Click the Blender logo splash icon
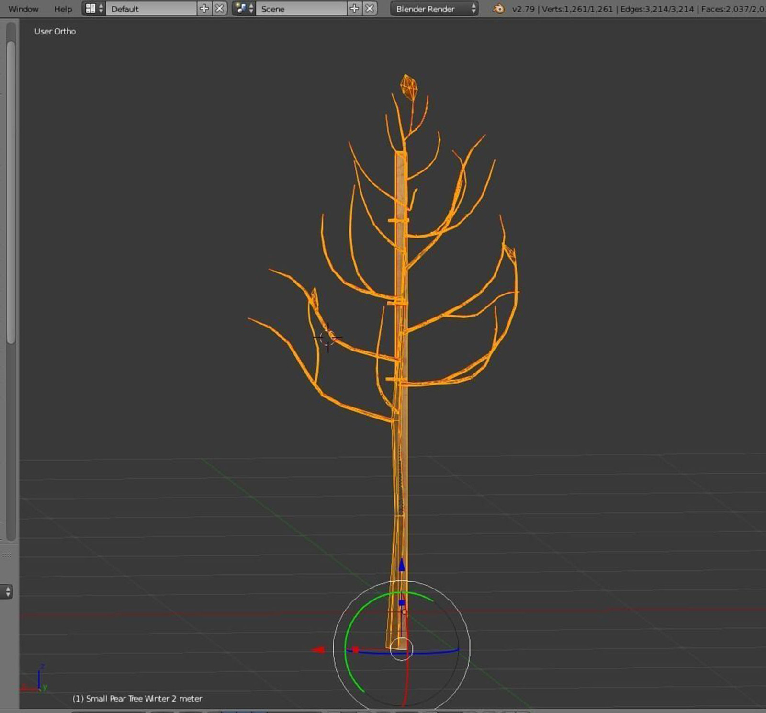Viewport: 766px width, 713px height. (x=498, y=9)
